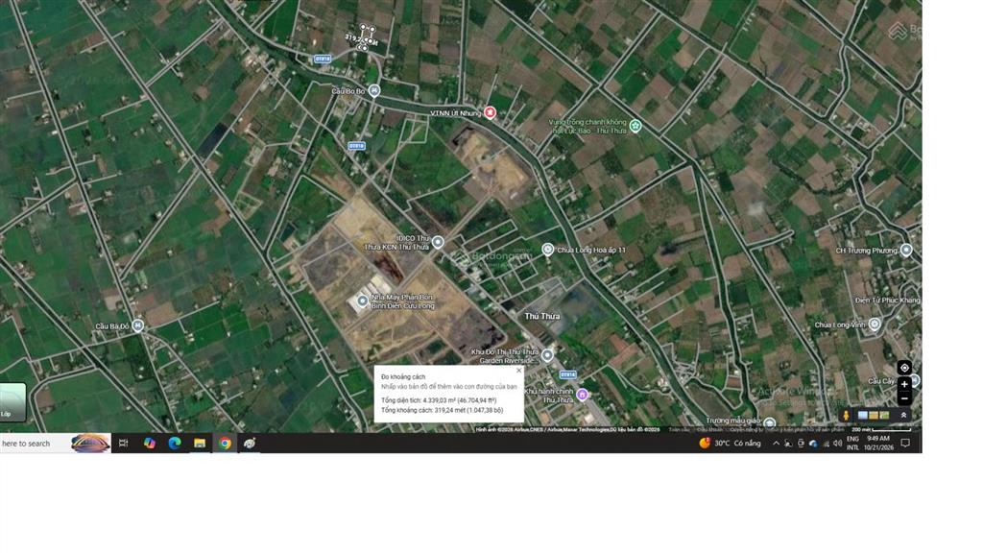The image size is (983, 553).
Task: Pick up the Street View pegman
Action: coord(846,415)
